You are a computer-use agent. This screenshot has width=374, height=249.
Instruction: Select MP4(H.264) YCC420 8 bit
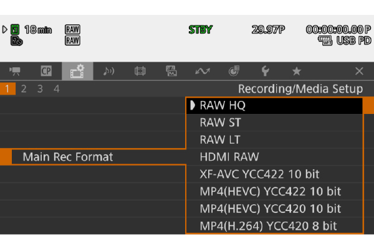pyautogui.click(x=274, y=225)
